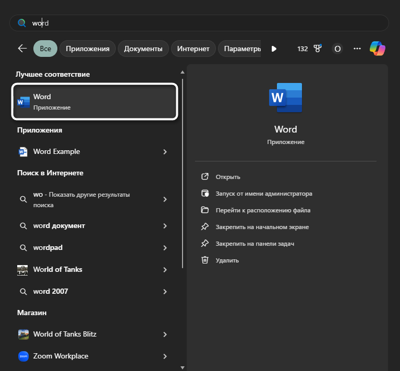
Task: Open the three-dots more options menu
Action: (x=357, y=49)
